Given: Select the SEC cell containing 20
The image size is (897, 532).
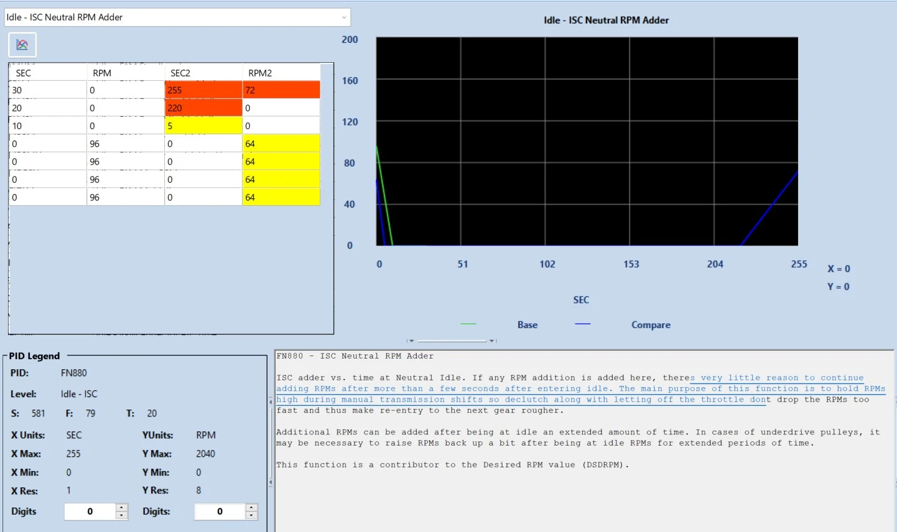Looking at the screenshot, I should 48,108.
